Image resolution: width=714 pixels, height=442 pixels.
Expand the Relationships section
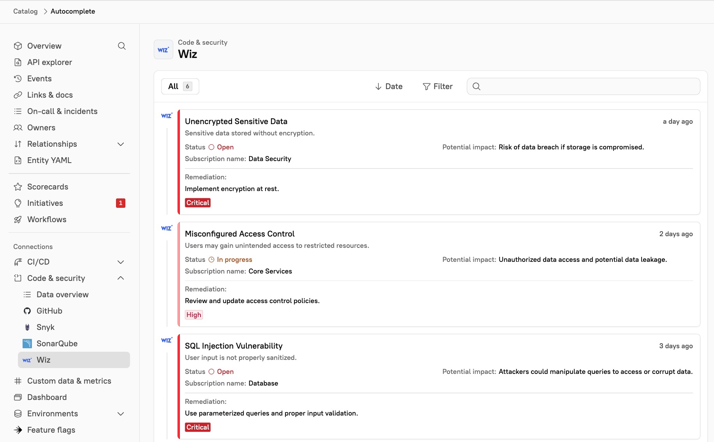(121, 144)
